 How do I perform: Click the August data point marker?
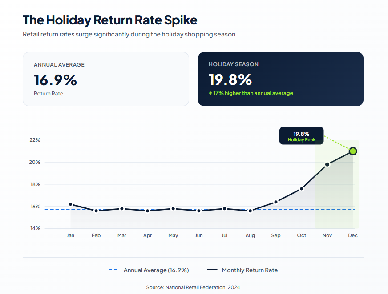tap(250, 211)
